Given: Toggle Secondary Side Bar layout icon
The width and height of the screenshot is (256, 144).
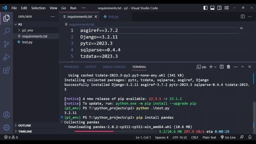Looking at the screenshot, I should click(220, 8).
